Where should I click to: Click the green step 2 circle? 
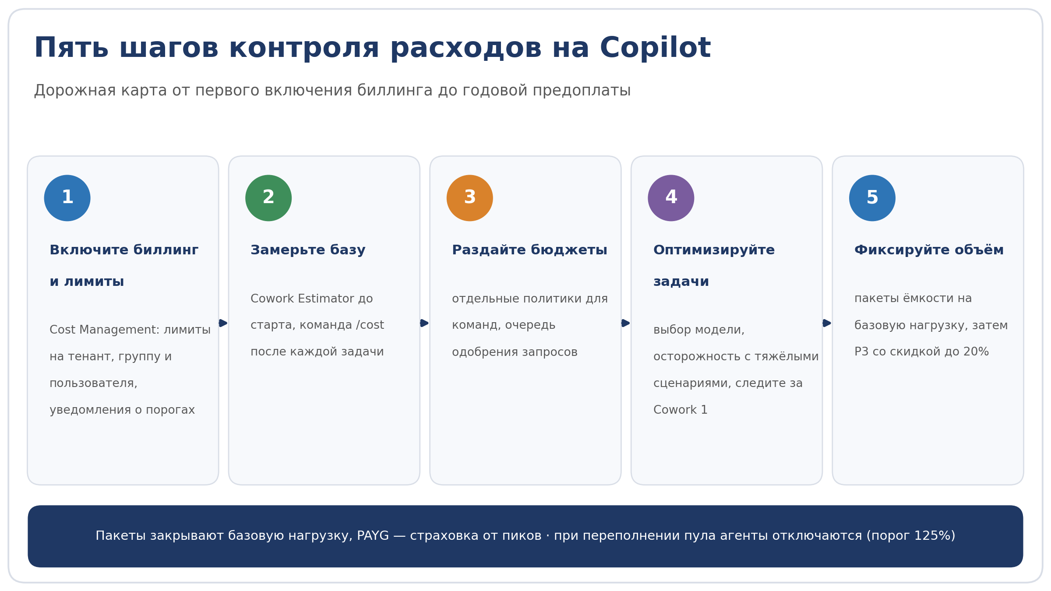[268, 198]
